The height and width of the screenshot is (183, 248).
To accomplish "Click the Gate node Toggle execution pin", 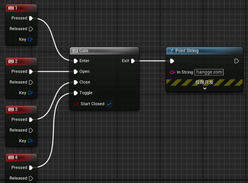I will pyautogui.click(x=76, y=93).
